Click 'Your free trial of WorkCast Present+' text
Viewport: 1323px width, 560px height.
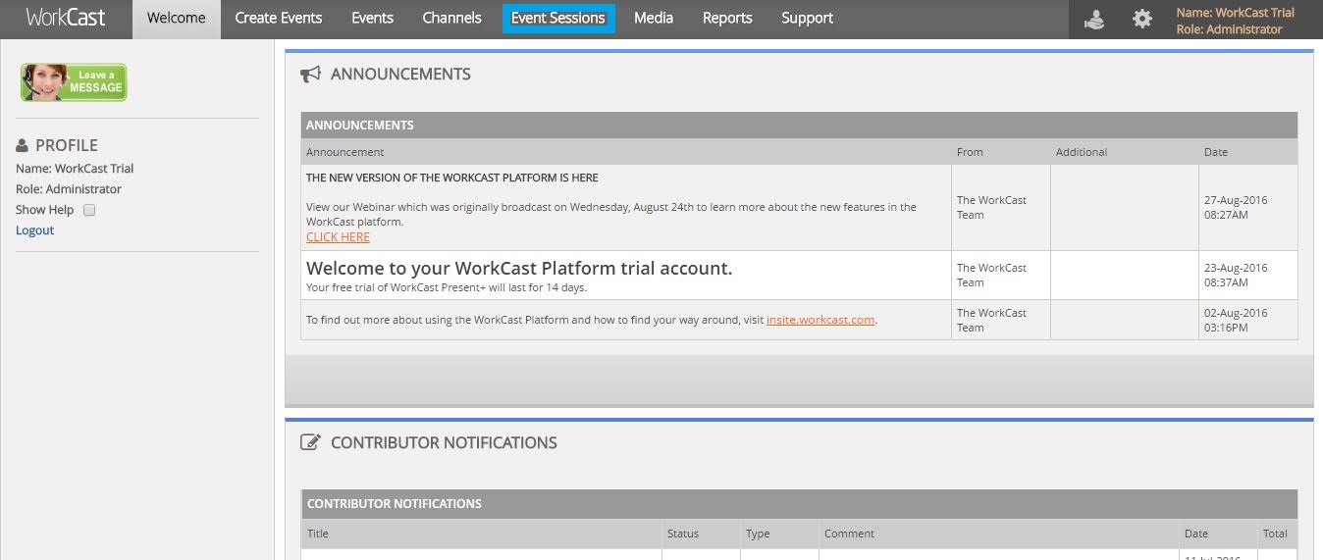click(447, 287)
